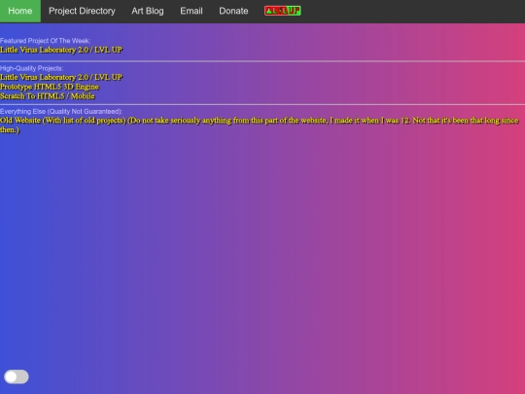This screenshot has height=394, width=525.
Task: Select Email in the navigation bar
Action: pyautogui.click(x=192, y=11)
